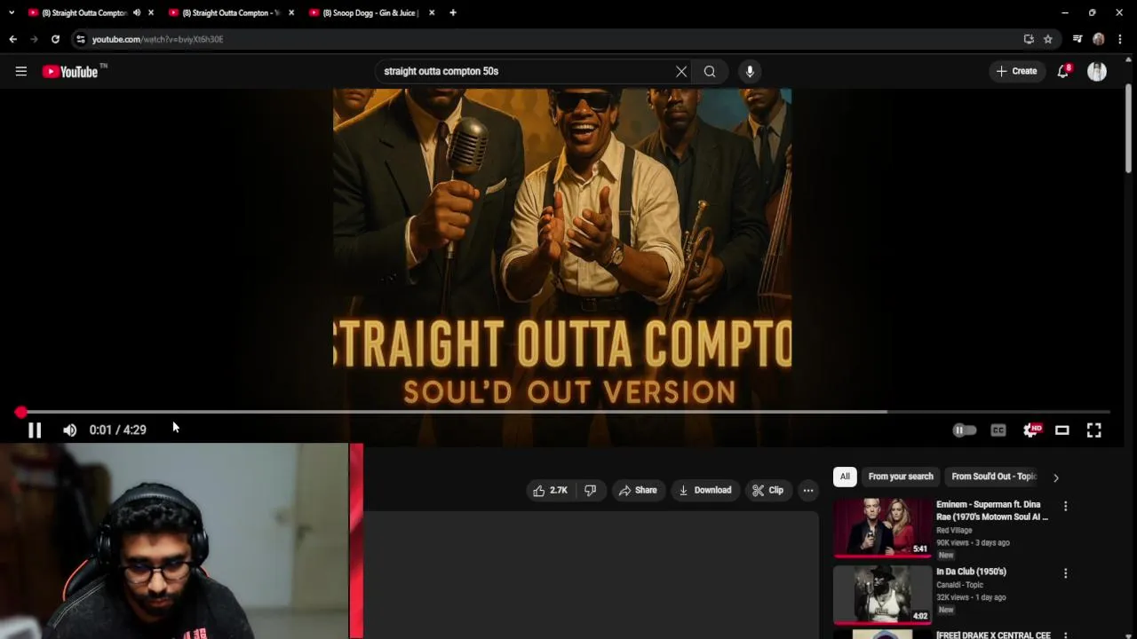Open the In Da Club (1950's) title

pyautogui.click(x=971, y=572)
